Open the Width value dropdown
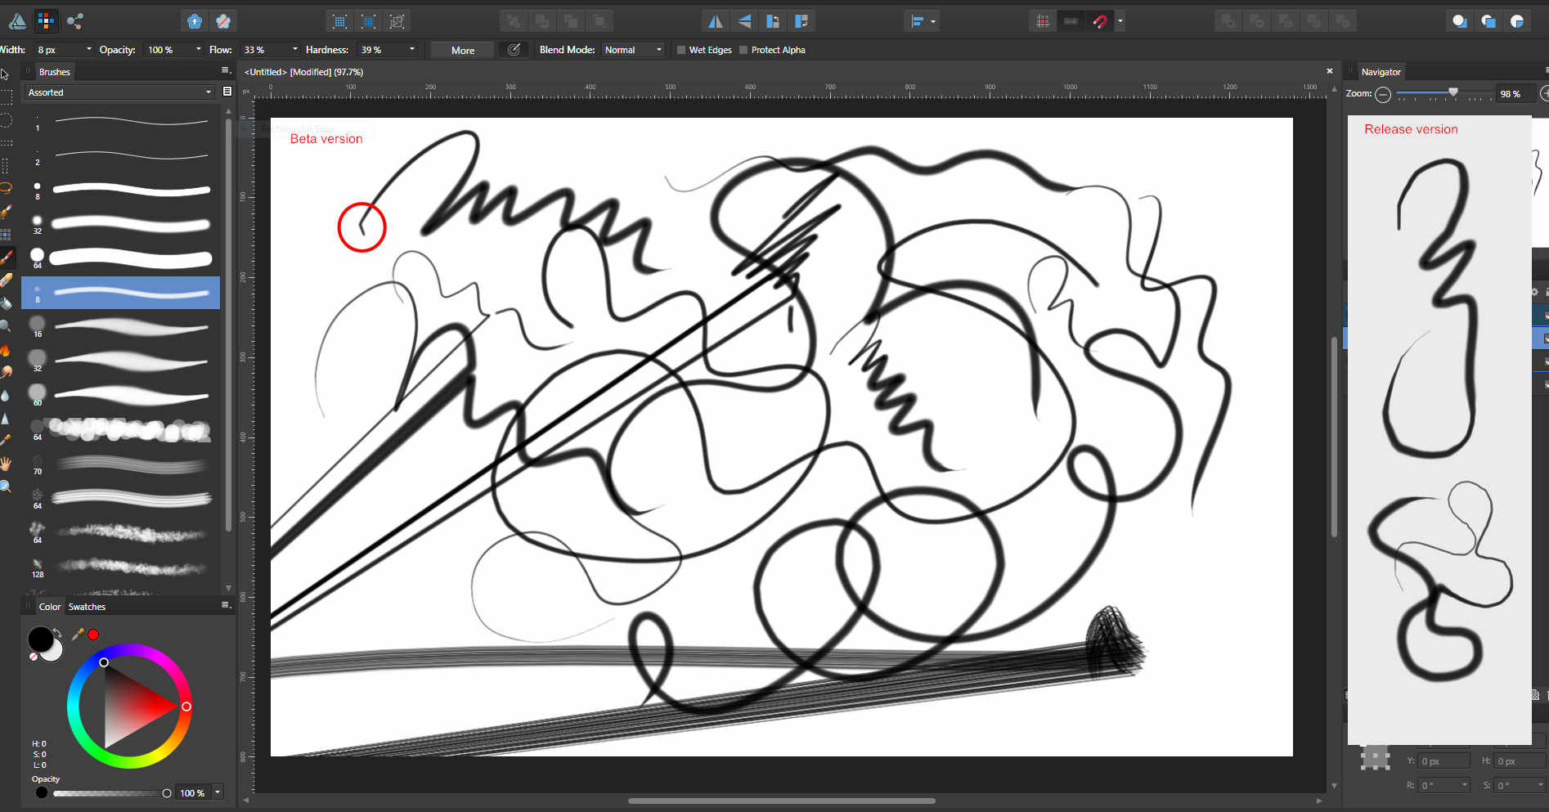1549x812 pixels. click(x=89, y=50)
